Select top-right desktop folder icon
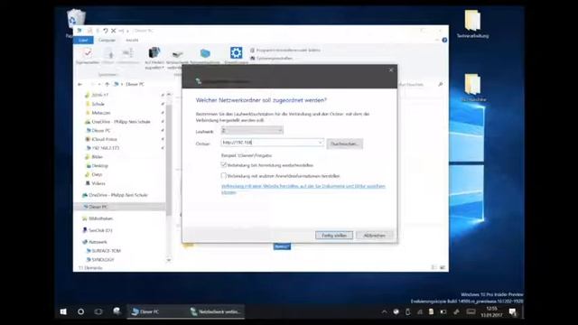The image size is (578, 325). [472, 23]
